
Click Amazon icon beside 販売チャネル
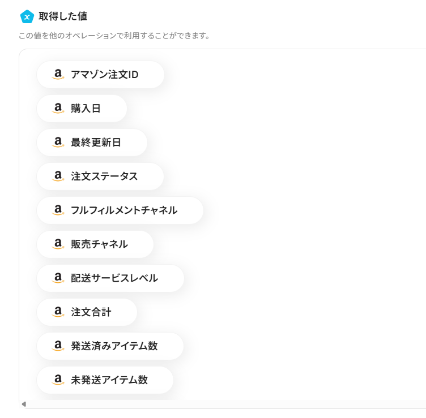pos(58,244)
